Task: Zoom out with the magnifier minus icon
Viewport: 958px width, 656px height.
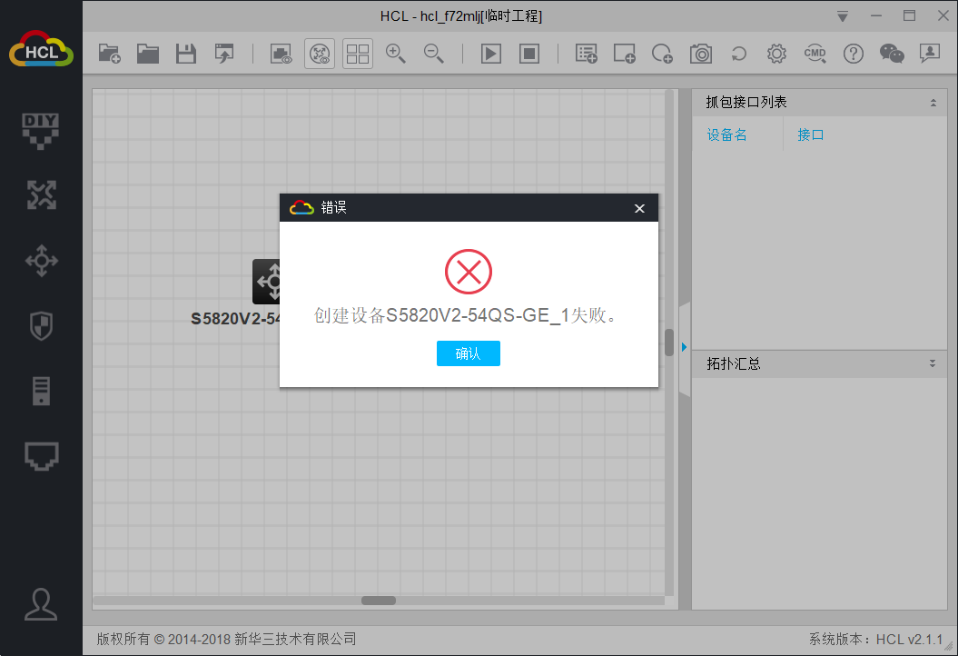Action: pyautogui.click(x=434, y=54)
